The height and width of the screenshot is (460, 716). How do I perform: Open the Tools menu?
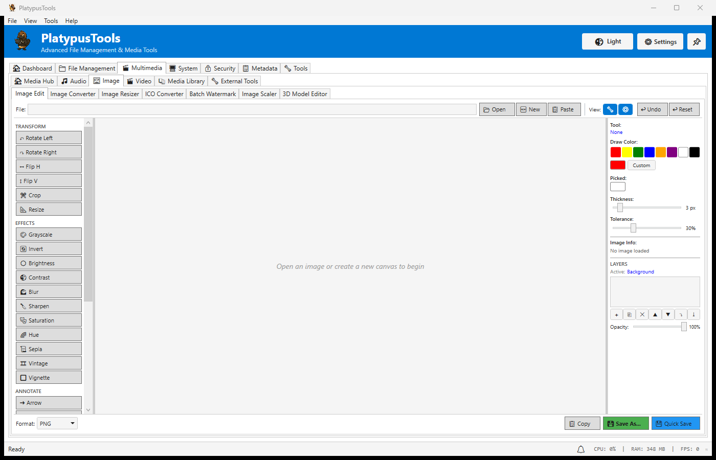(x=51, y=20)
